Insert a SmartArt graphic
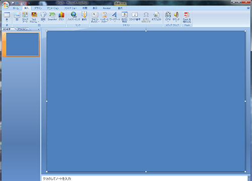Image resolution: width=252 pixels, height=181 pixels. (x=52, y=17)
